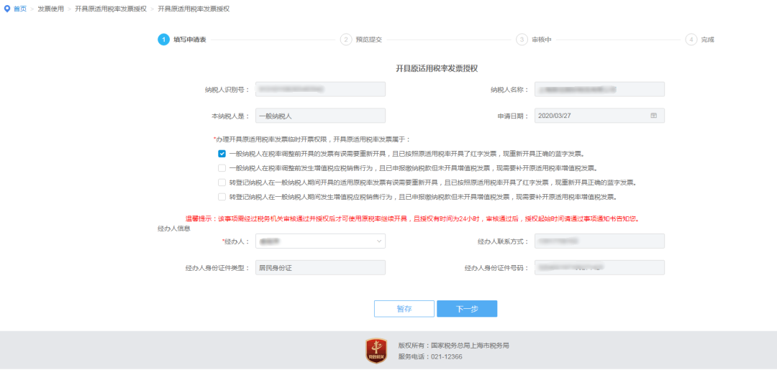Click the tax bureau emblem logo in footer

click(x=376, y=351)
